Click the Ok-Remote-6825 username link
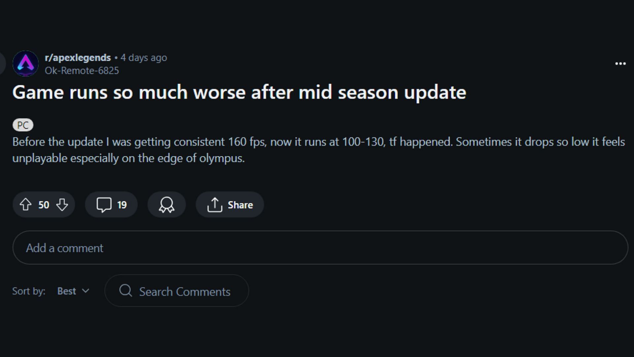 82,70
